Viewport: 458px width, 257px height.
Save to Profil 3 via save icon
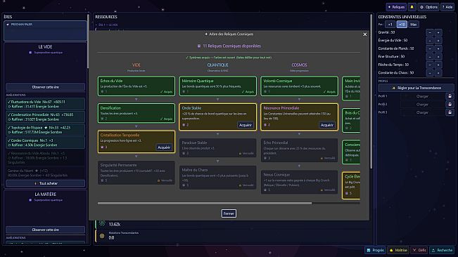click(450, 112)
